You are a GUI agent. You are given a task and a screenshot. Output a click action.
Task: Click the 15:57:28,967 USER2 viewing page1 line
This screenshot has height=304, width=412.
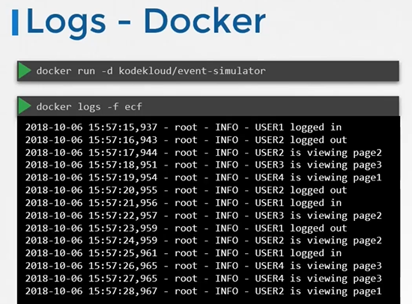203,291
